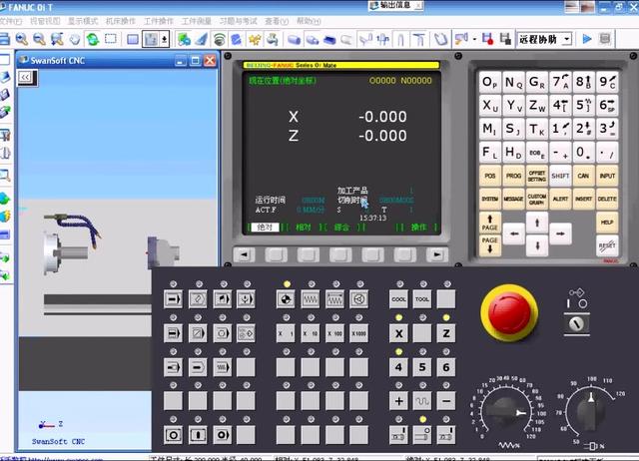Viewport: 639px width, 461px height.
Task: Switch to the 输出信息 tab at top
Action: pyautogui.click(x=395, y=5)
